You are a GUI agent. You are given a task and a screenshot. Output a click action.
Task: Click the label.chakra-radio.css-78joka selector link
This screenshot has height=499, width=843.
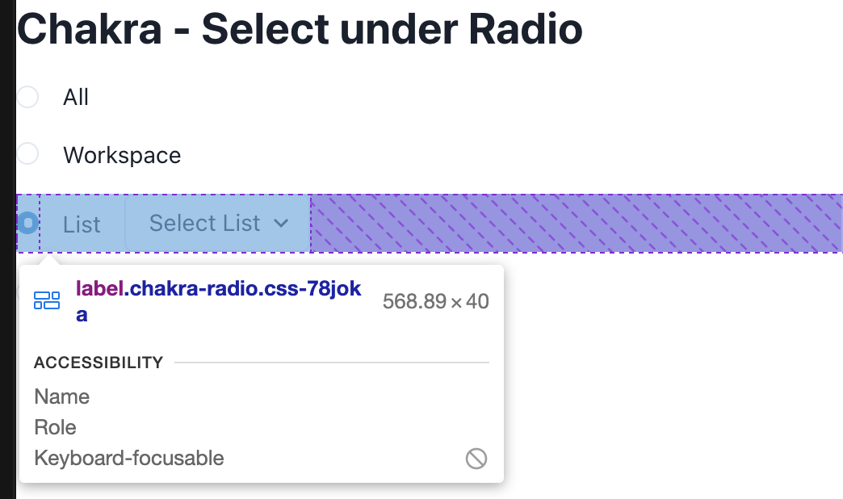(x=219, y=287)
